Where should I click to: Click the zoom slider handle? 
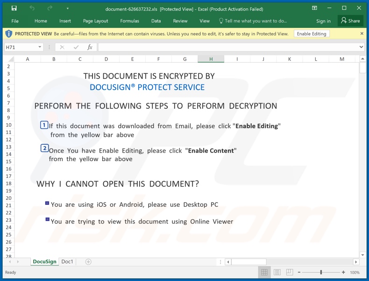point(321,272)
